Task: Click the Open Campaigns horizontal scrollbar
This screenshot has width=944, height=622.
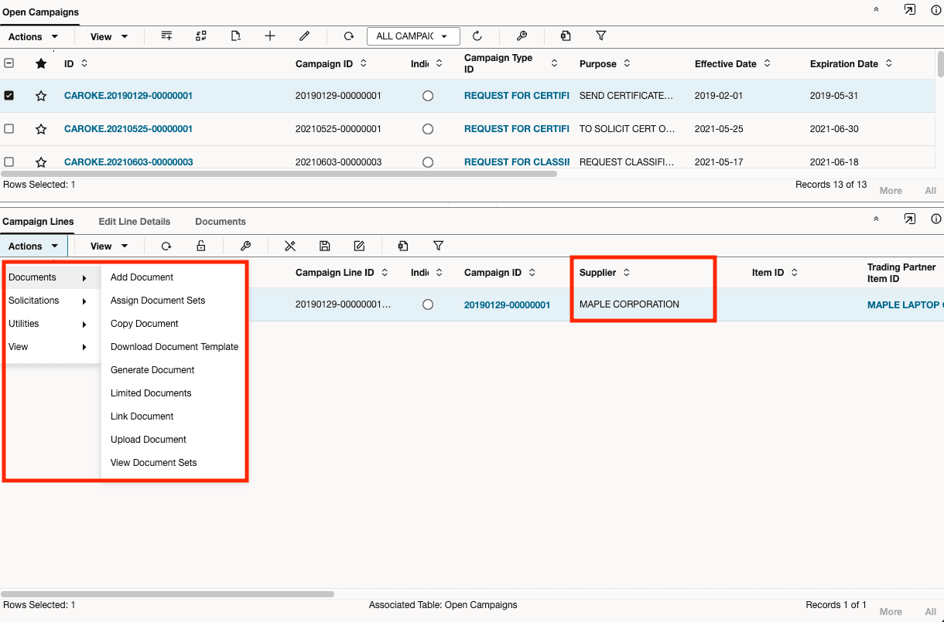Action: coord(279,175)
